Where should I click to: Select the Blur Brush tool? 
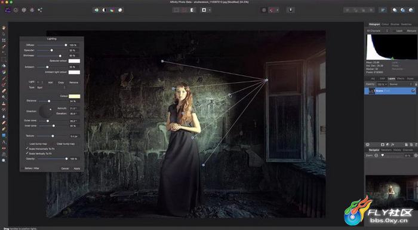click(4, 116)
